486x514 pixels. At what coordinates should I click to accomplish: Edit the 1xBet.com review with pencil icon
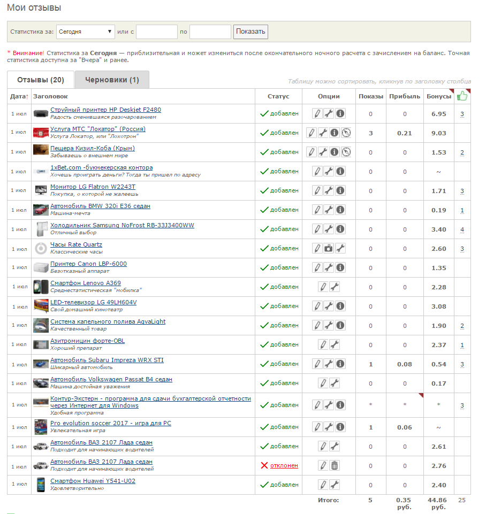317,171
